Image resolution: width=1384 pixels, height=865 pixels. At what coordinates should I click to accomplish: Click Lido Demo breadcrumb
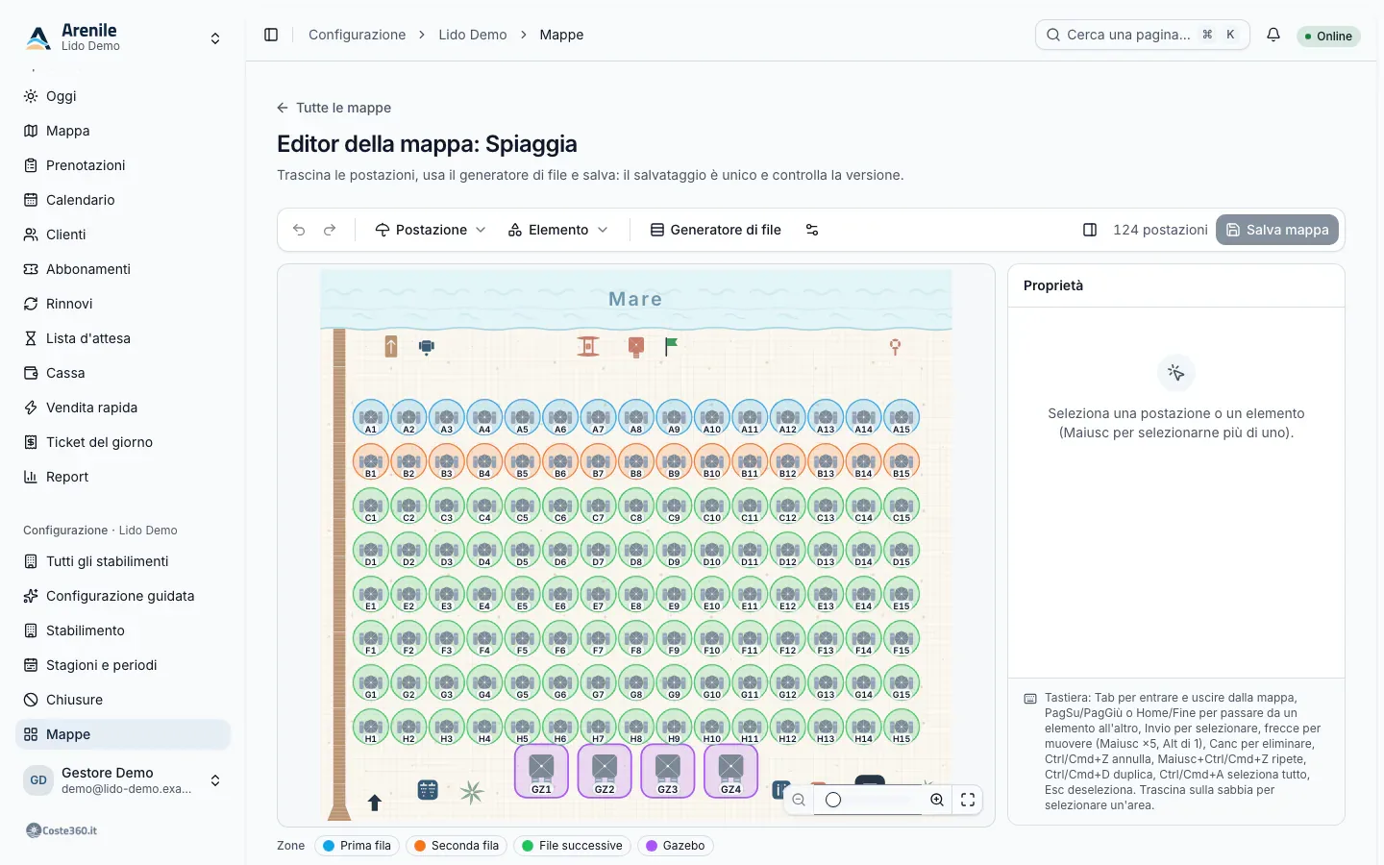click(473, 35)
